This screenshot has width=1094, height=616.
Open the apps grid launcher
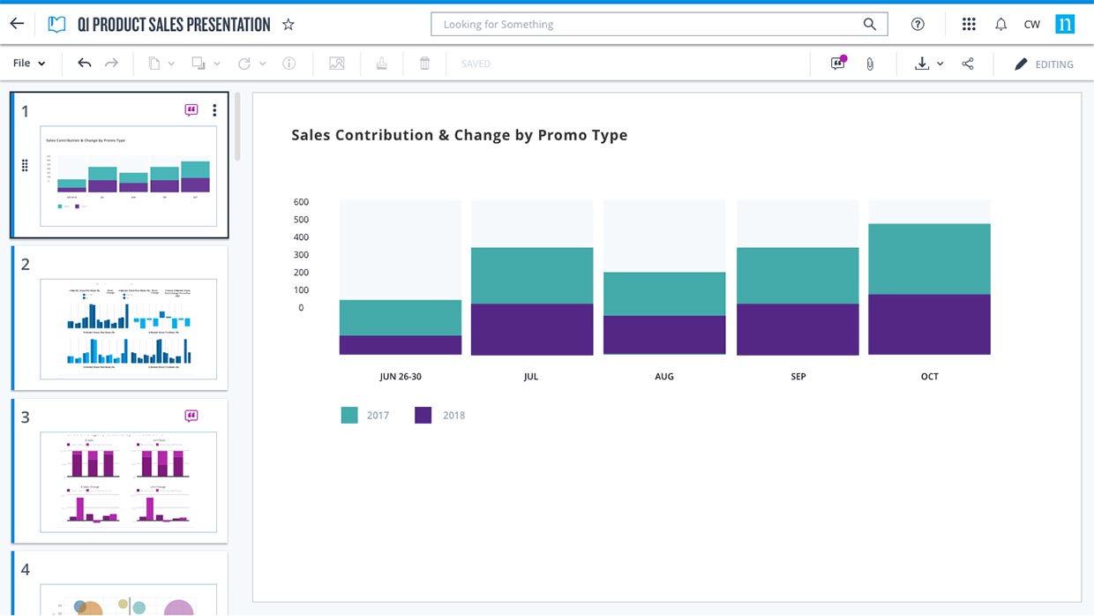coord(969,25)
